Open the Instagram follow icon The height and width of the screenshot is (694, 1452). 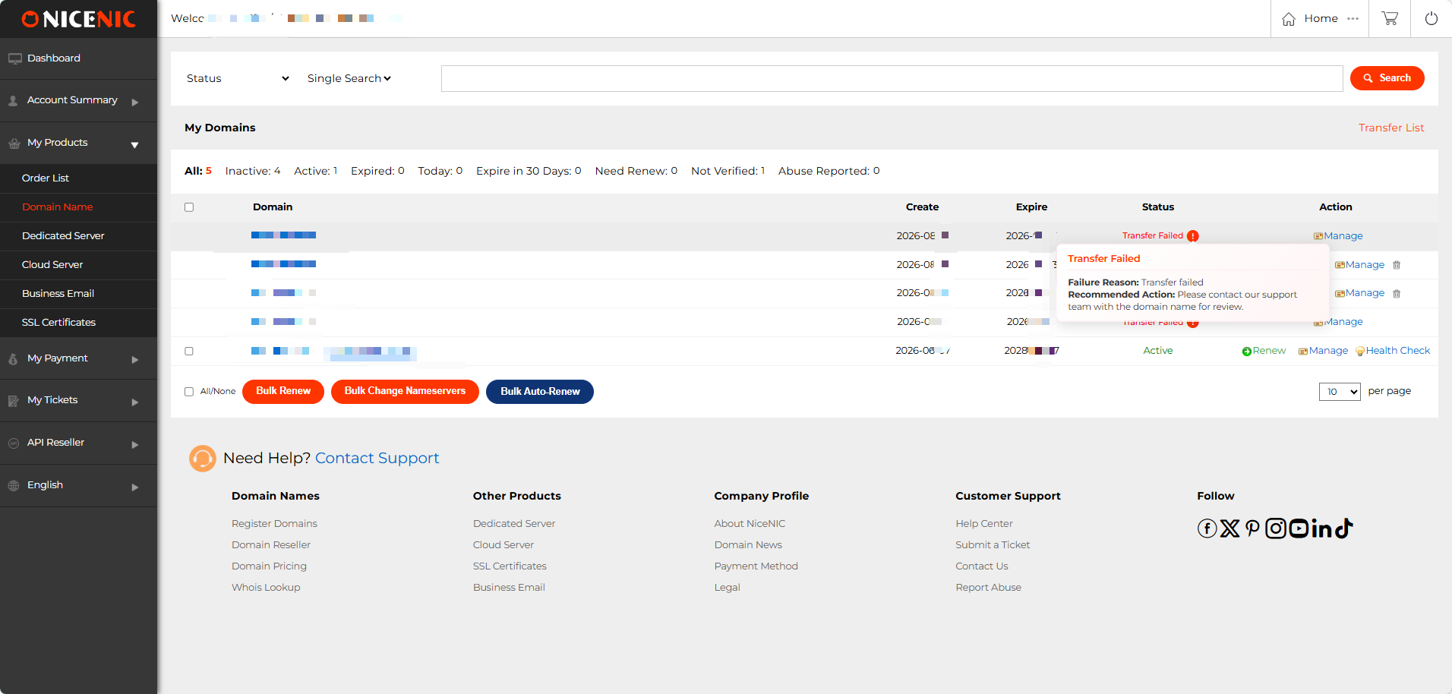(1276, 528)
